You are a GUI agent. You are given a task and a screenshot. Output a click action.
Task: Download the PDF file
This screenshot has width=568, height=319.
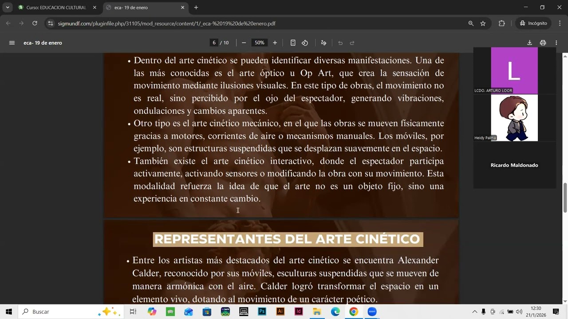(x=529, y=43)
